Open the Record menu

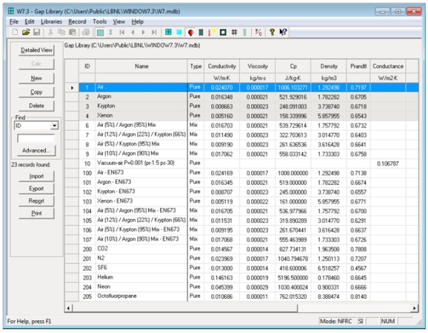click(x=77, y=21)
